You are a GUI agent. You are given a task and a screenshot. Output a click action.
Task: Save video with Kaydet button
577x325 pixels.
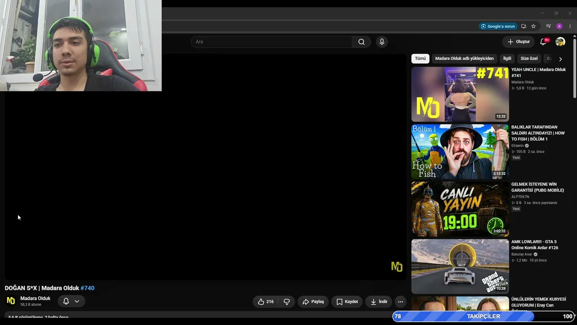347,302
